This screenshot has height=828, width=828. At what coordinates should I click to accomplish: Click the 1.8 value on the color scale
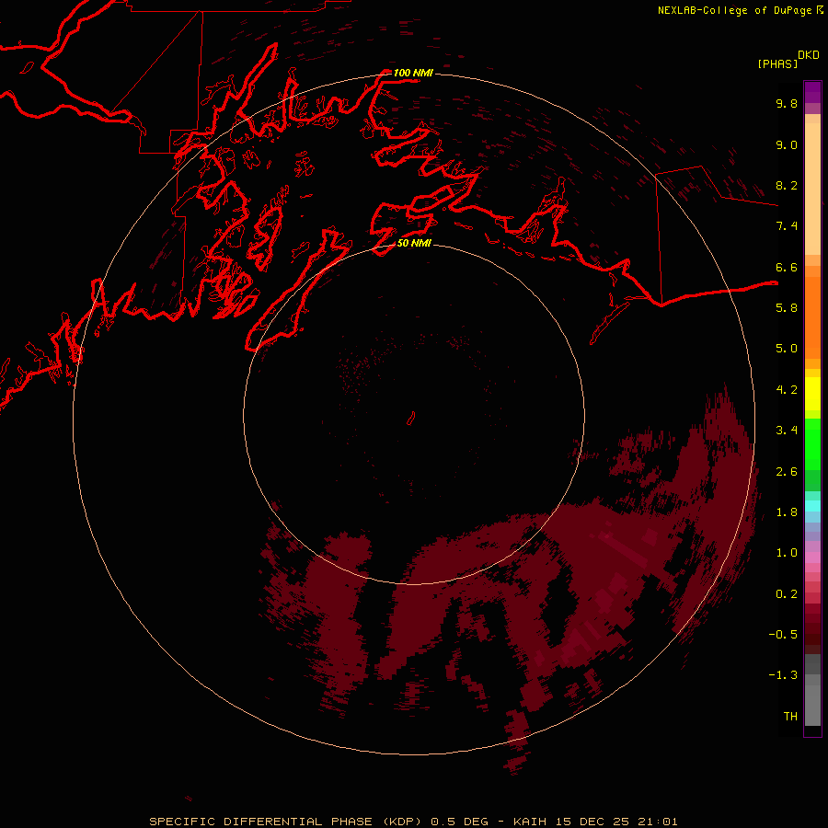pos(787,512)
